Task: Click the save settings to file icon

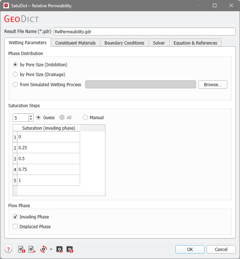Action: (x=22, y=249)
